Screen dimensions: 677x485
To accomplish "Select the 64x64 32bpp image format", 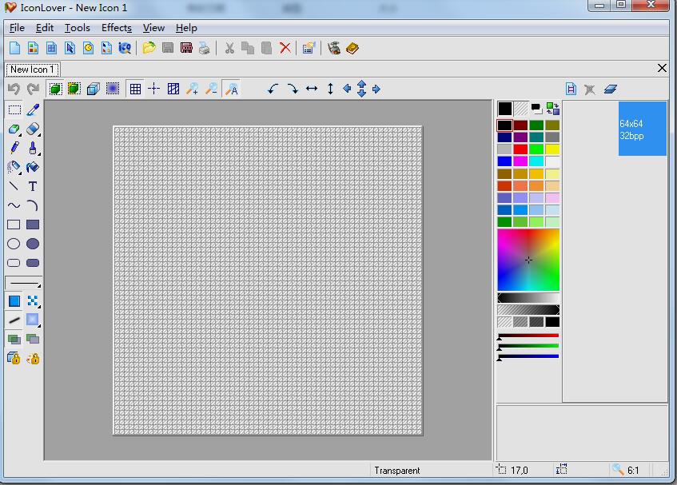I will (642, 129).
